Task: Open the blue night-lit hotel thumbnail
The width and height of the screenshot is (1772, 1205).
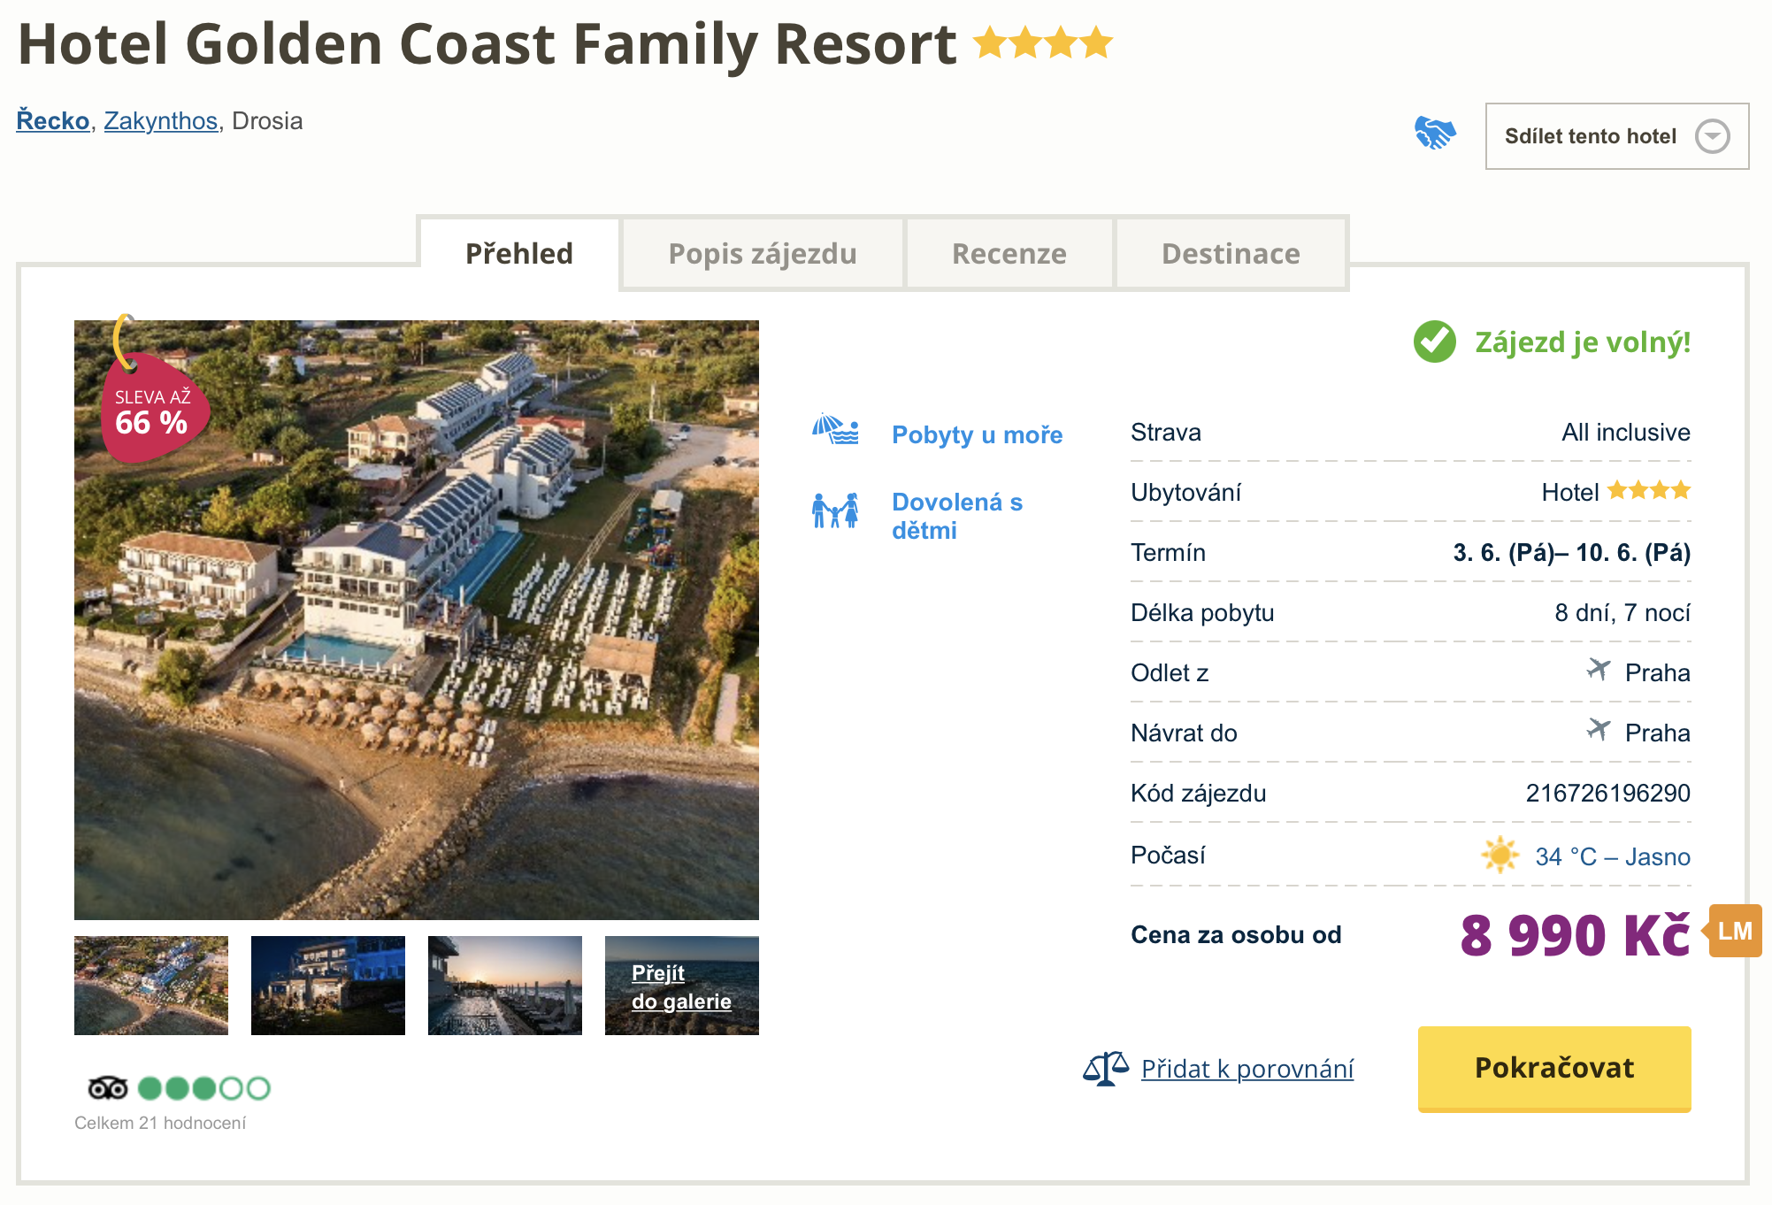Action: pos(328,986)
